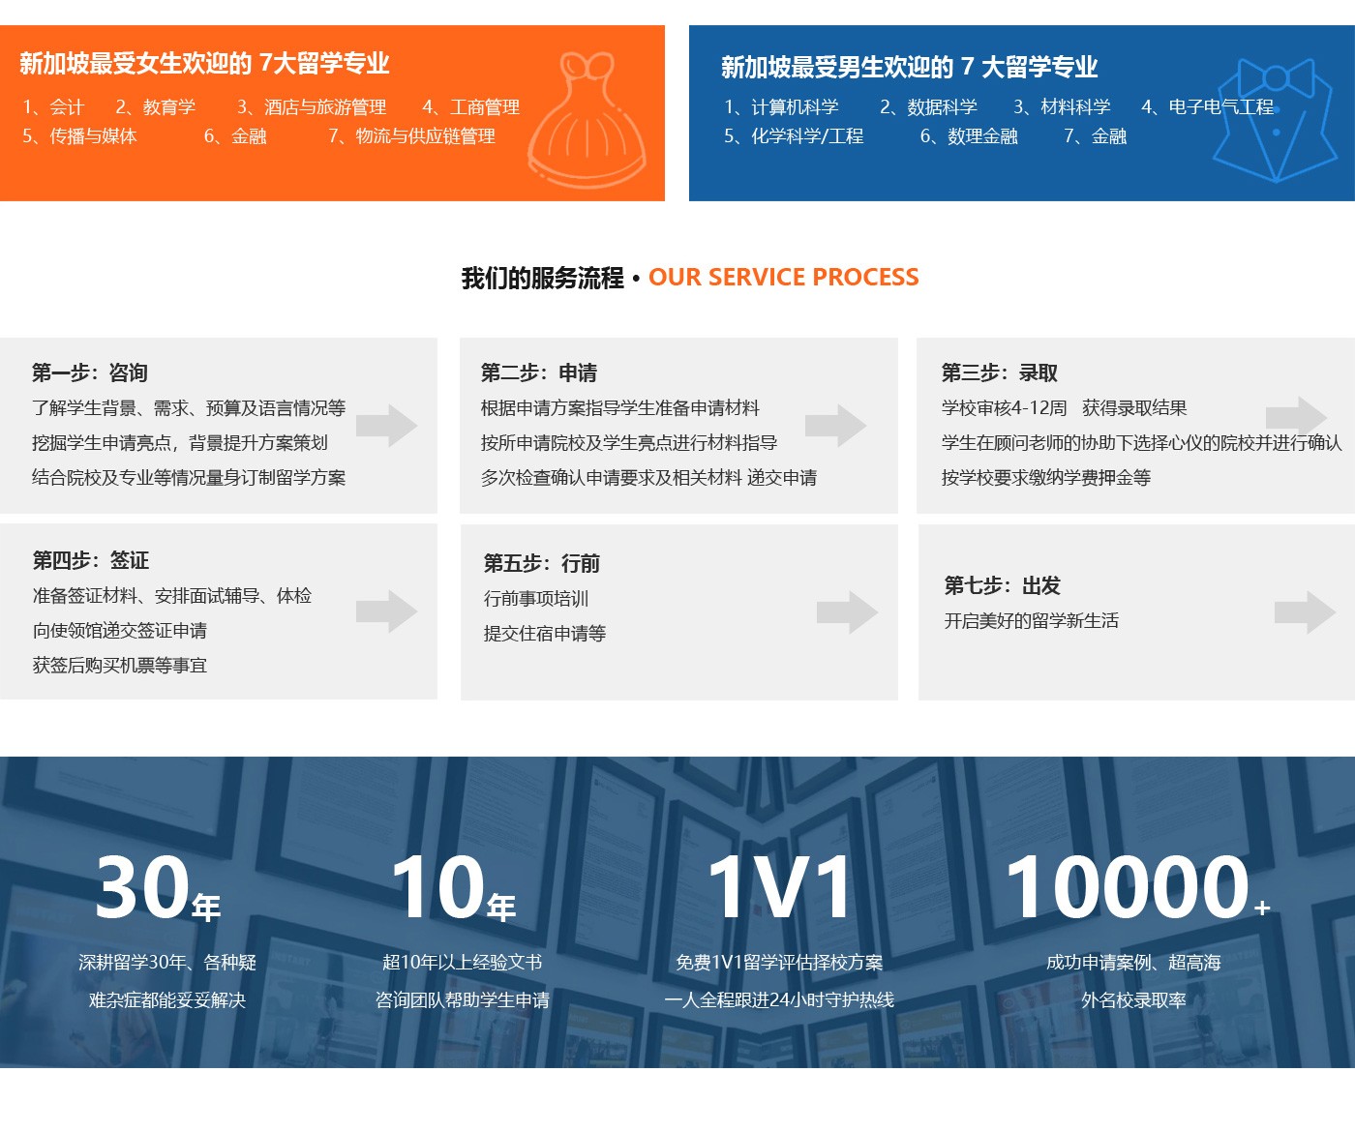Select the 第二步：申请 heading
Screen dimensions: 1355x1132
click(x=539, y=373)
